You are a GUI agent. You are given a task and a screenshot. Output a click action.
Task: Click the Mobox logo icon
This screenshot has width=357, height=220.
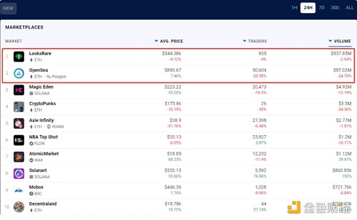coord(19,190)
